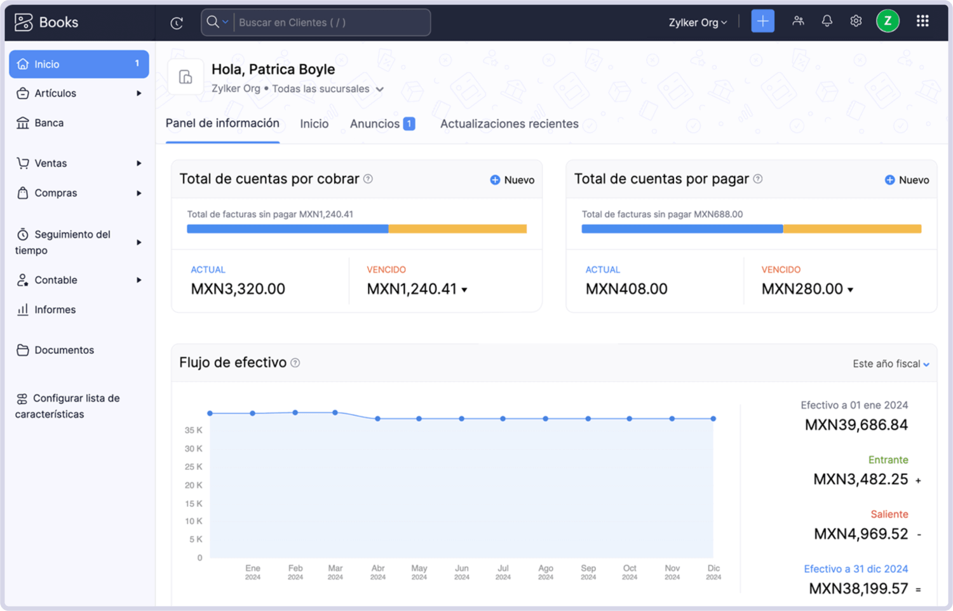Open the settings gear
This screenshot has height=611, width=953.
point(855,21)
